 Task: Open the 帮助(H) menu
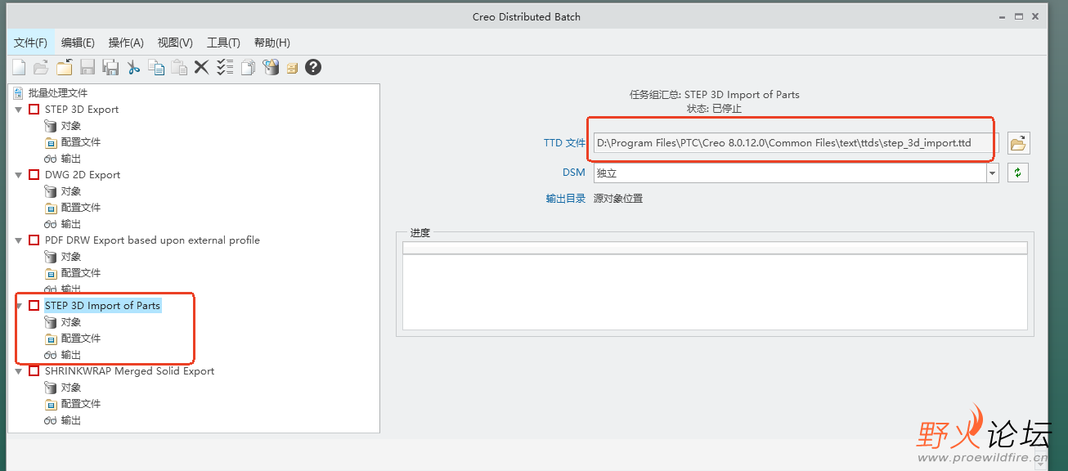(x=272, y=43)
